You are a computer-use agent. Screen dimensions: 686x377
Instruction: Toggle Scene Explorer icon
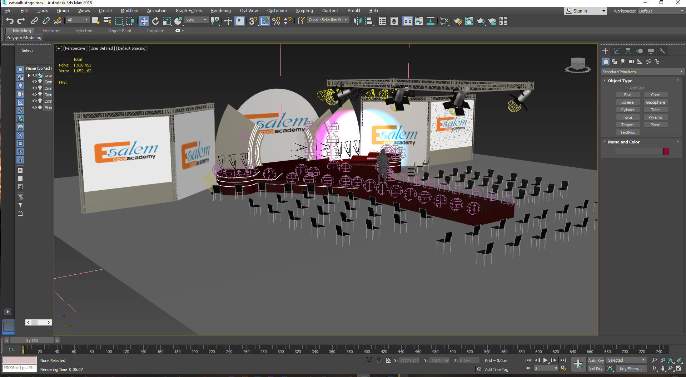[x=383, y=21]
